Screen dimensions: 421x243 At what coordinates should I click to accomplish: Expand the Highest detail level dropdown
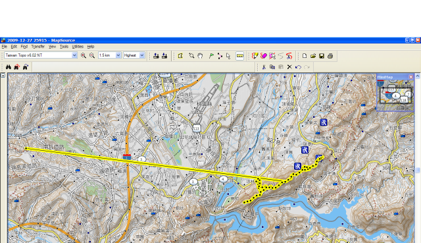142,55
